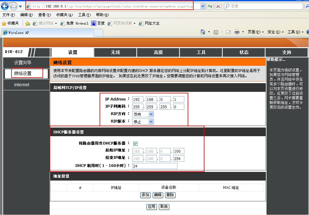The width and height of the screenshot is (309, 215).
Task: Open the 百度 favorites bar link
Action: pyautogui.click(x=98, y=23)
